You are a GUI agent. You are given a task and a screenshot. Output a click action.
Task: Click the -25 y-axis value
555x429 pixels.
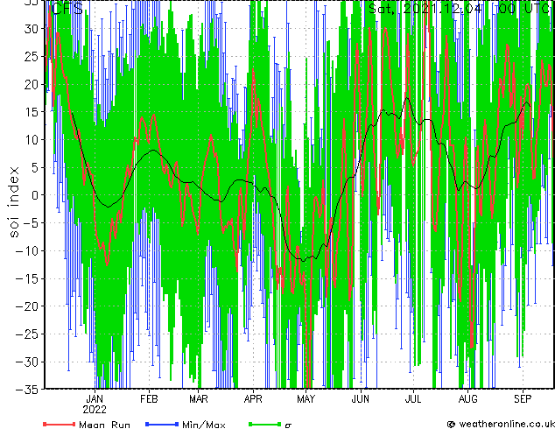tap(27, 334)
